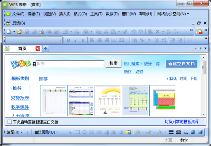Expand the print dropdown arrow

coord(71,32)
